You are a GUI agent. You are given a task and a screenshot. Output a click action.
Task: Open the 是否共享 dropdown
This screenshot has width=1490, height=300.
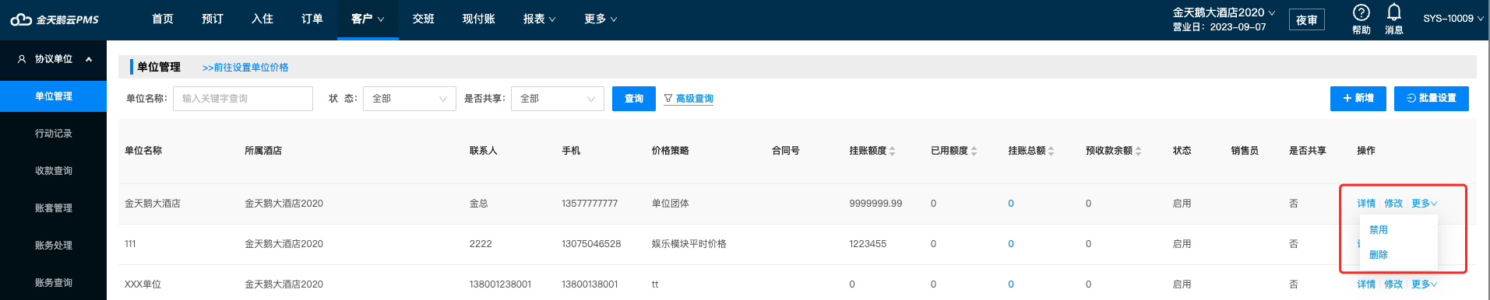pyautogui.click(x=557, y=99)
